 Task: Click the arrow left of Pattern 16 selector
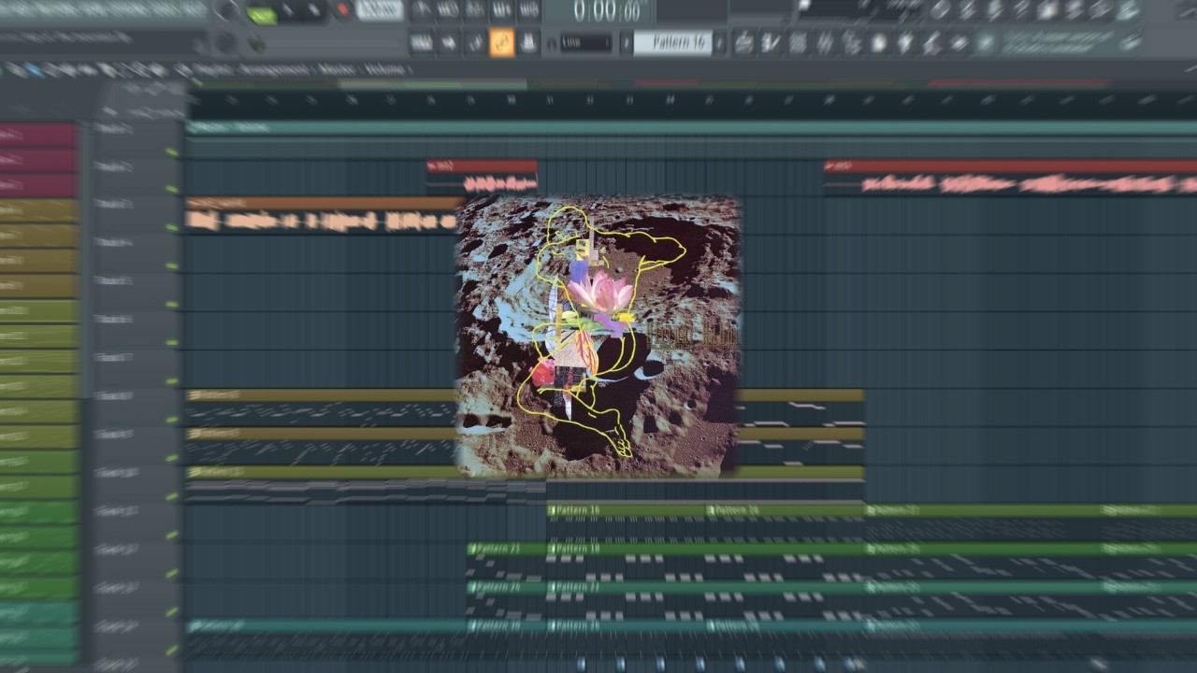[x=626, y=43]
